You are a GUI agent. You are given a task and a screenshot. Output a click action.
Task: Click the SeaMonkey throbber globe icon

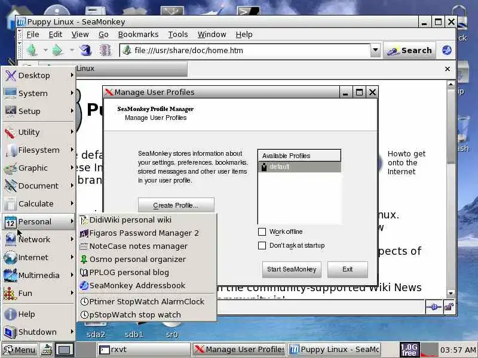click(x=446, y=50)
